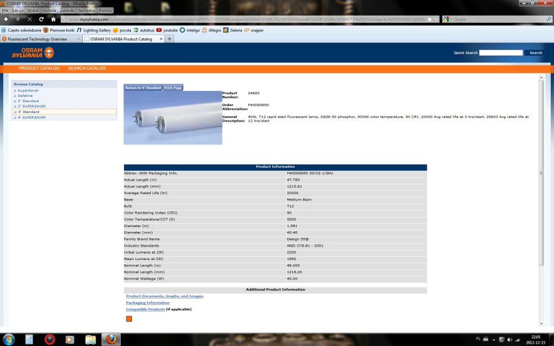This screenshot has width=554, height=346.
Task: Open SEARCH CATALOG navigation item
Action: click(87, 68)
